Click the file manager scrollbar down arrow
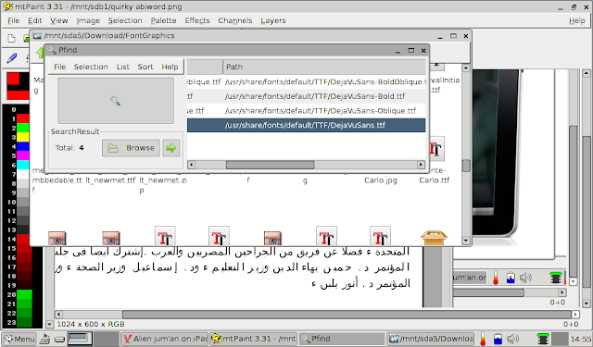Viewport: 593px width, 347px height. pyautogui.click(x=466, y=241)
